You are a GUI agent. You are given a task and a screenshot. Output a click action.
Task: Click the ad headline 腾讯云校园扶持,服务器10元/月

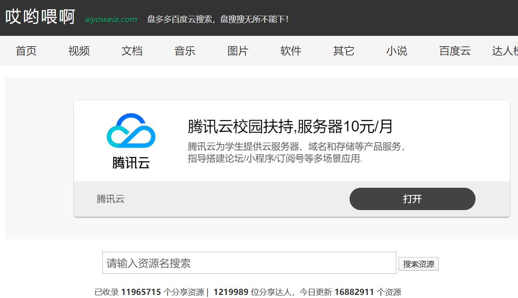pos(290,126)
